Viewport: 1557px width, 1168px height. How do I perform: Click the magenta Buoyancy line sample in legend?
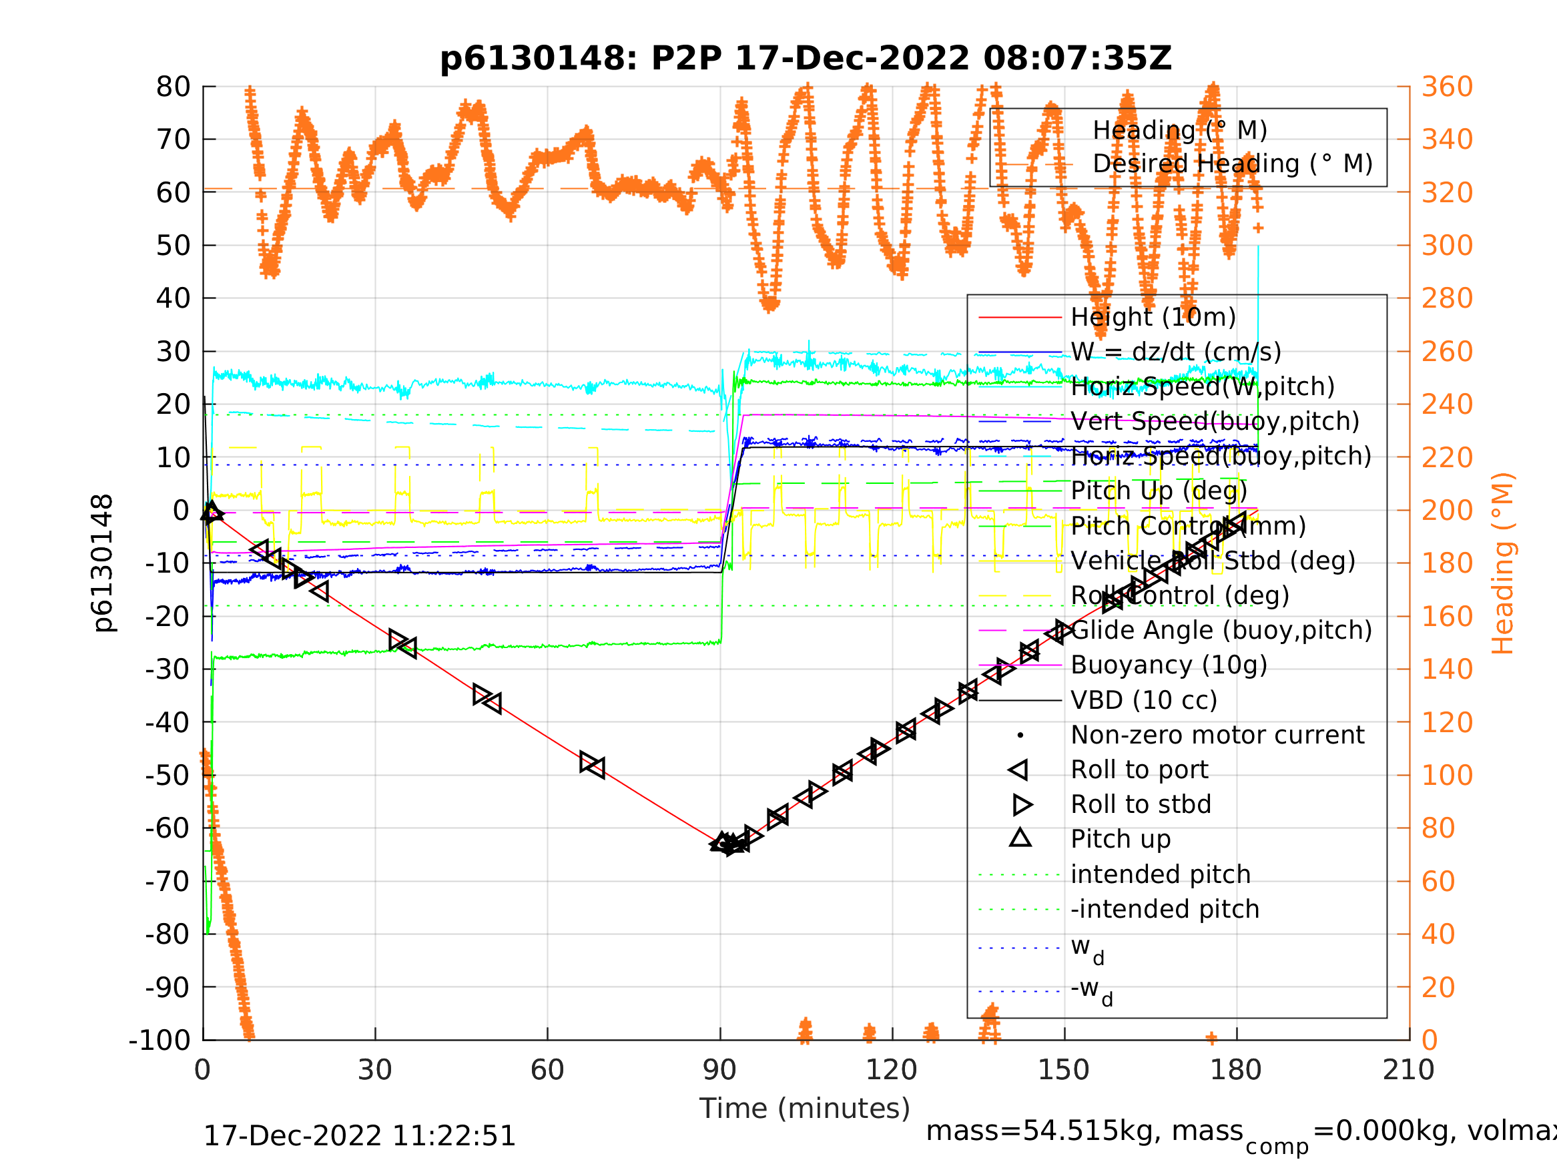(1020, 665)
